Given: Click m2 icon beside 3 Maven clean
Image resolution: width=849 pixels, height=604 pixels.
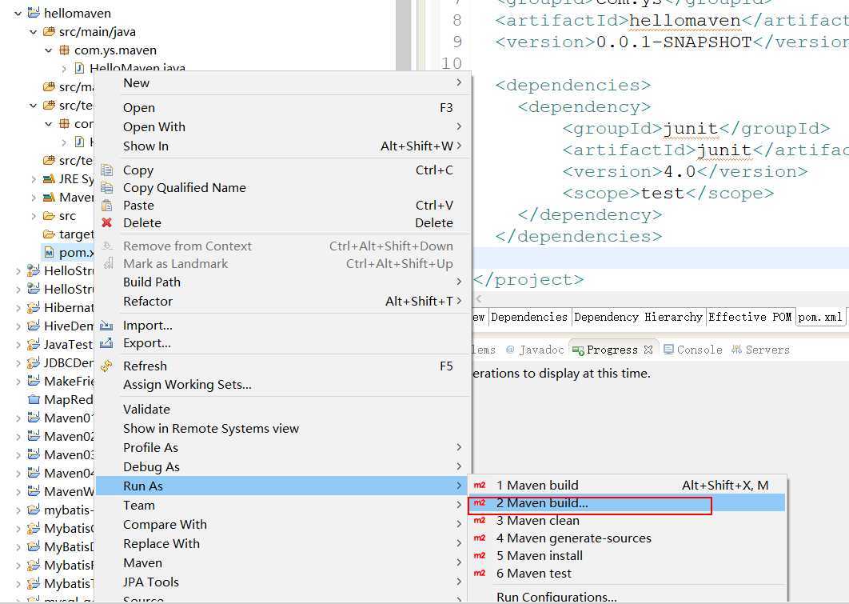Looking at the screenshot, I should [480, 521].
